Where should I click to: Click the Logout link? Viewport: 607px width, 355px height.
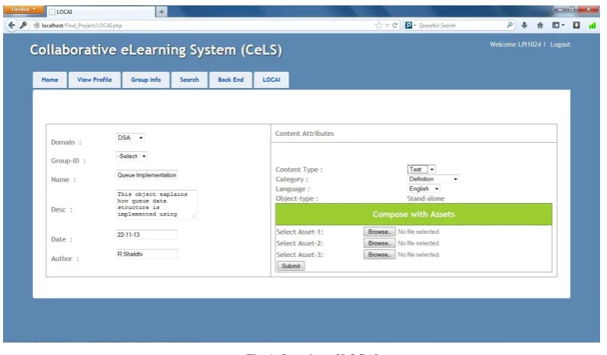pos(560,45)
